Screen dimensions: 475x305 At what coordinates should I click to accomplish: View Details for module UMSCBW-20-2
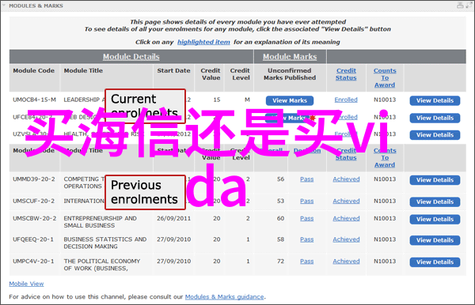[x=435, y=220]
